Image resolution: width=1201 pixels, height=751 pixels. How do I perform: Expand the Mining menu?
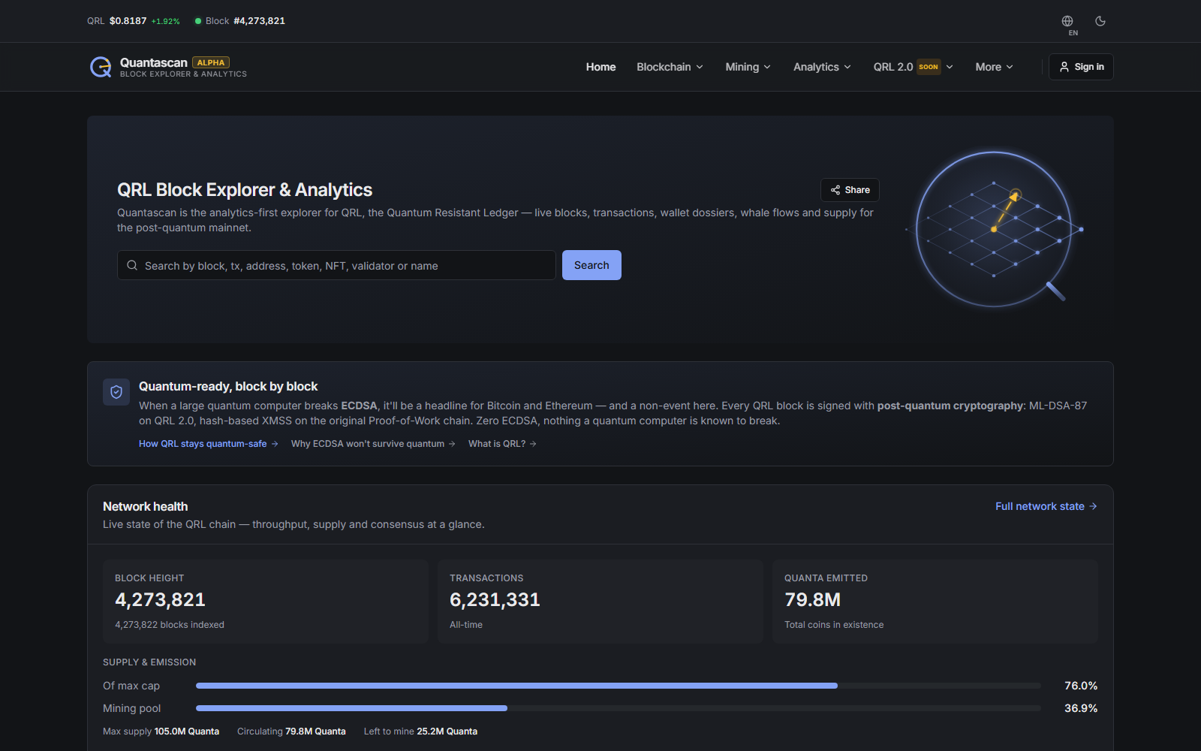pos(748,67)
